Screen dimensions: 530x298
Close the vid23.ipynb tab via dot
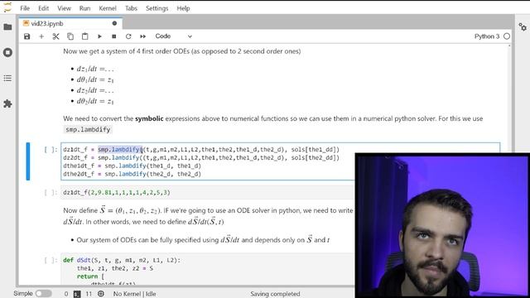[x=114, y=24]
